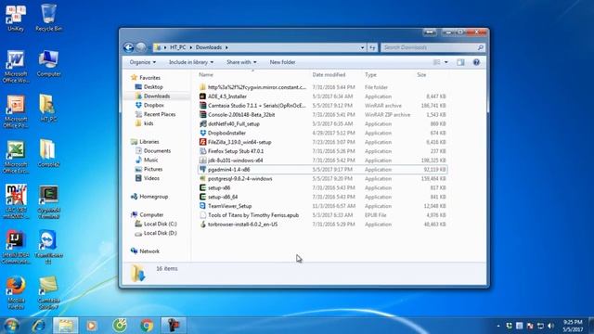Viewport: 594px width, 334px height.
Task: Select Network in the navigation pane
Action: (x=149, y=251)
